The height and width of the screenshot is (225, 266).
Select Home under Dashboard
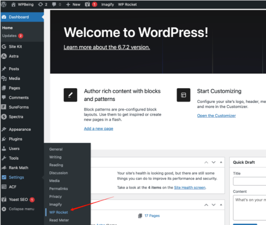pos(7,28)
